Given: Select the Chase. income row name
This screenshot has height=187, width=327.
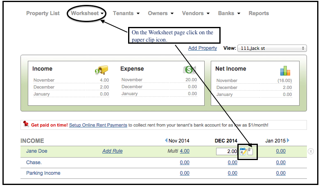Looking at the screenshot, I should (34, 163).
